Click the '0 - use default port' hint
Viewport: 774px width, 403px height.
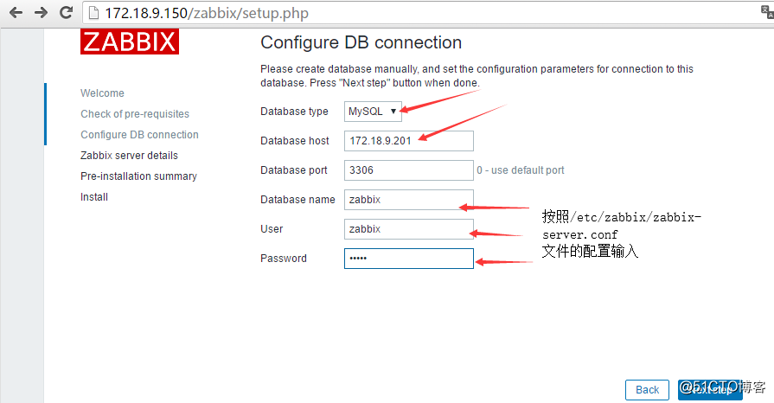(x=521, y=170)
